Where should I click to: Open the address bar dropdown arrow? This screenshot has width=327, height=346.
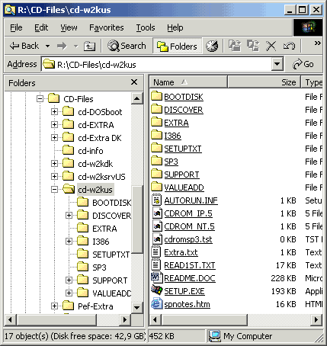click(277, 64)
